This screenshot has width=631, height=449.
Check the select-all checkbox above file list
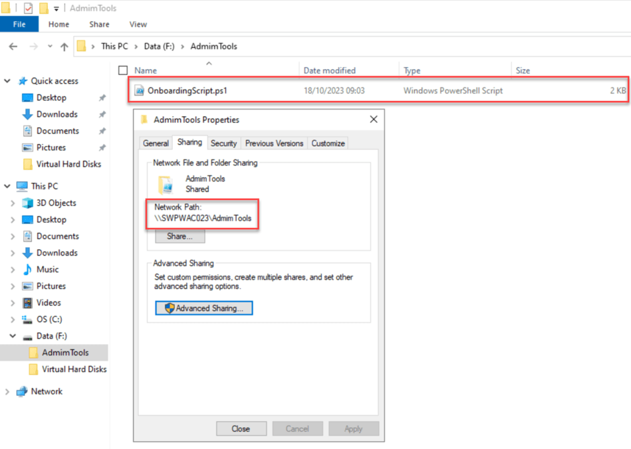point(123,70)
